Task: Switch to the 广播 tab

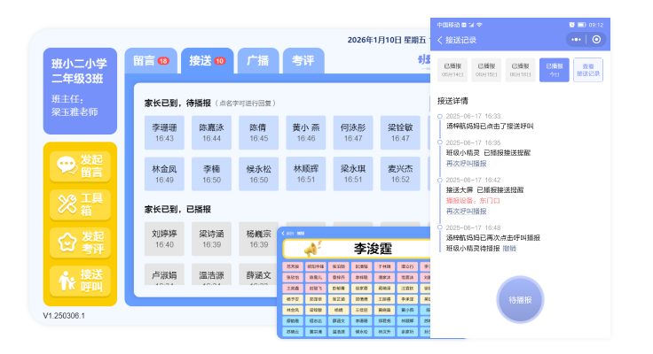Action: coord(257,61)
